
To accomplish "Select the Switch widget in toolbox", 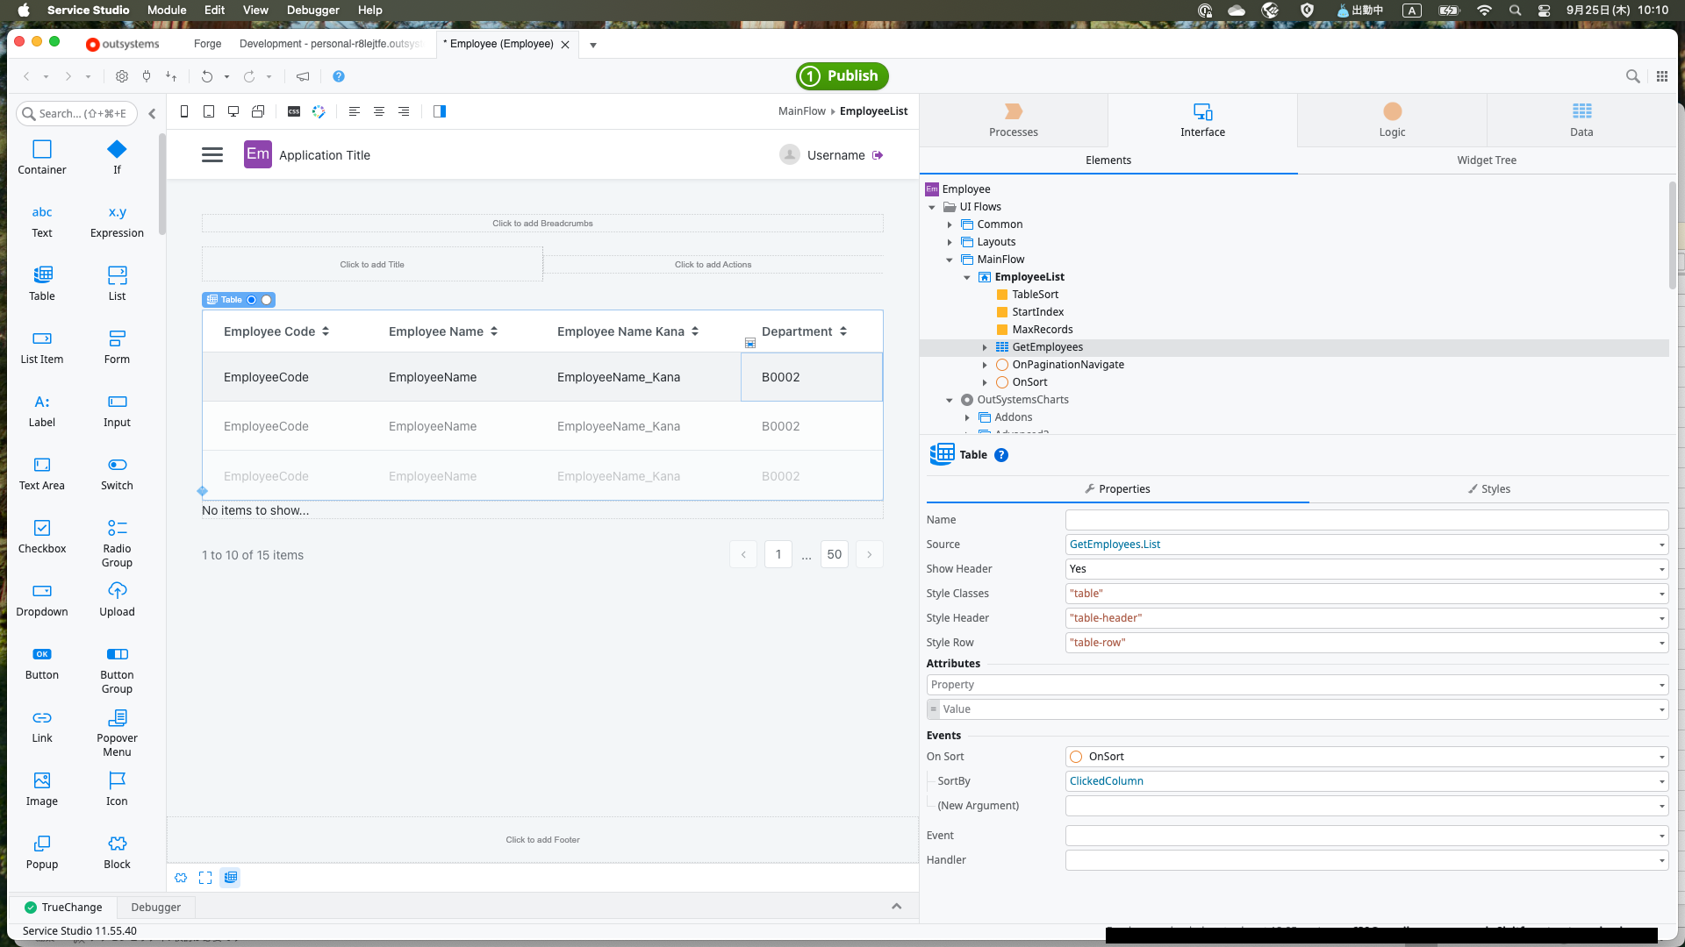I will point(117,472).
